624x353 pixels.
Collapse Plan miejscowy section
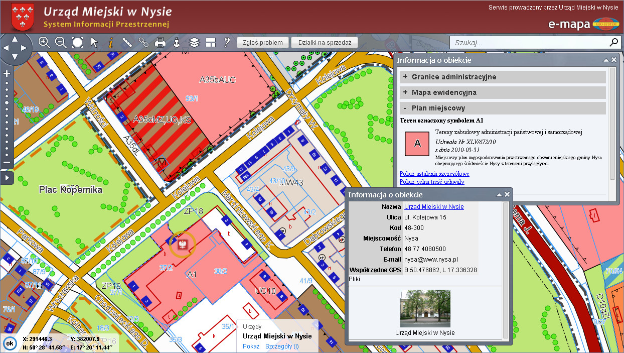click(503, 108)
